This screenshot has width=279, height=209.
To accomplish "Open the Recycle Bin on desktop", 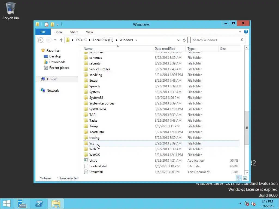I will point(11,11).
